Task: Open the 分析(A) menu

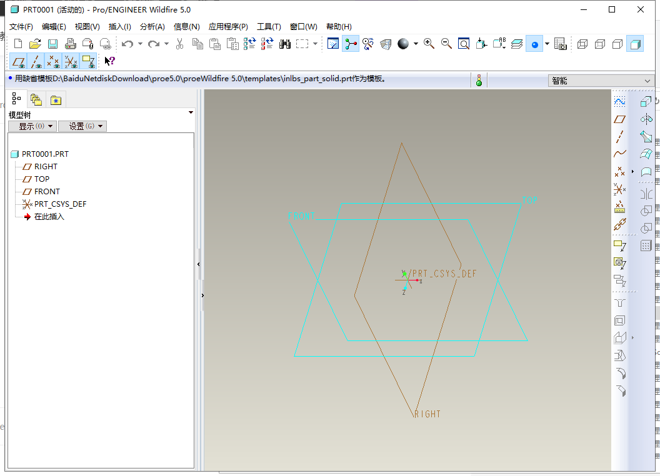Action: [152, 27]
